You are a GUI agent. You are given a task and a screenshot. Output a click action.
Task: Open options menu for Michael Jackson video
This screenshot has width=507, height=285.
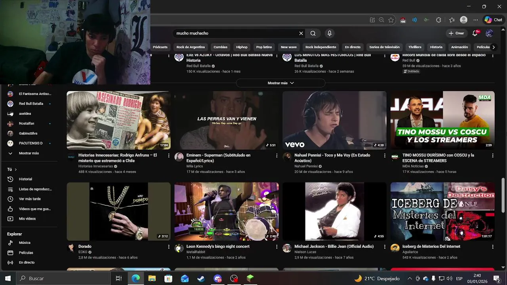pos(385,247)
